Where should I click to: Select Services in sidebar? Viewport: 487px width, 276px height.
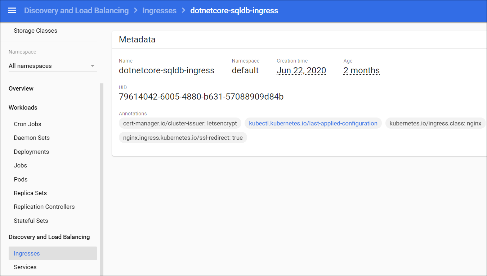[x=25, y=267]
